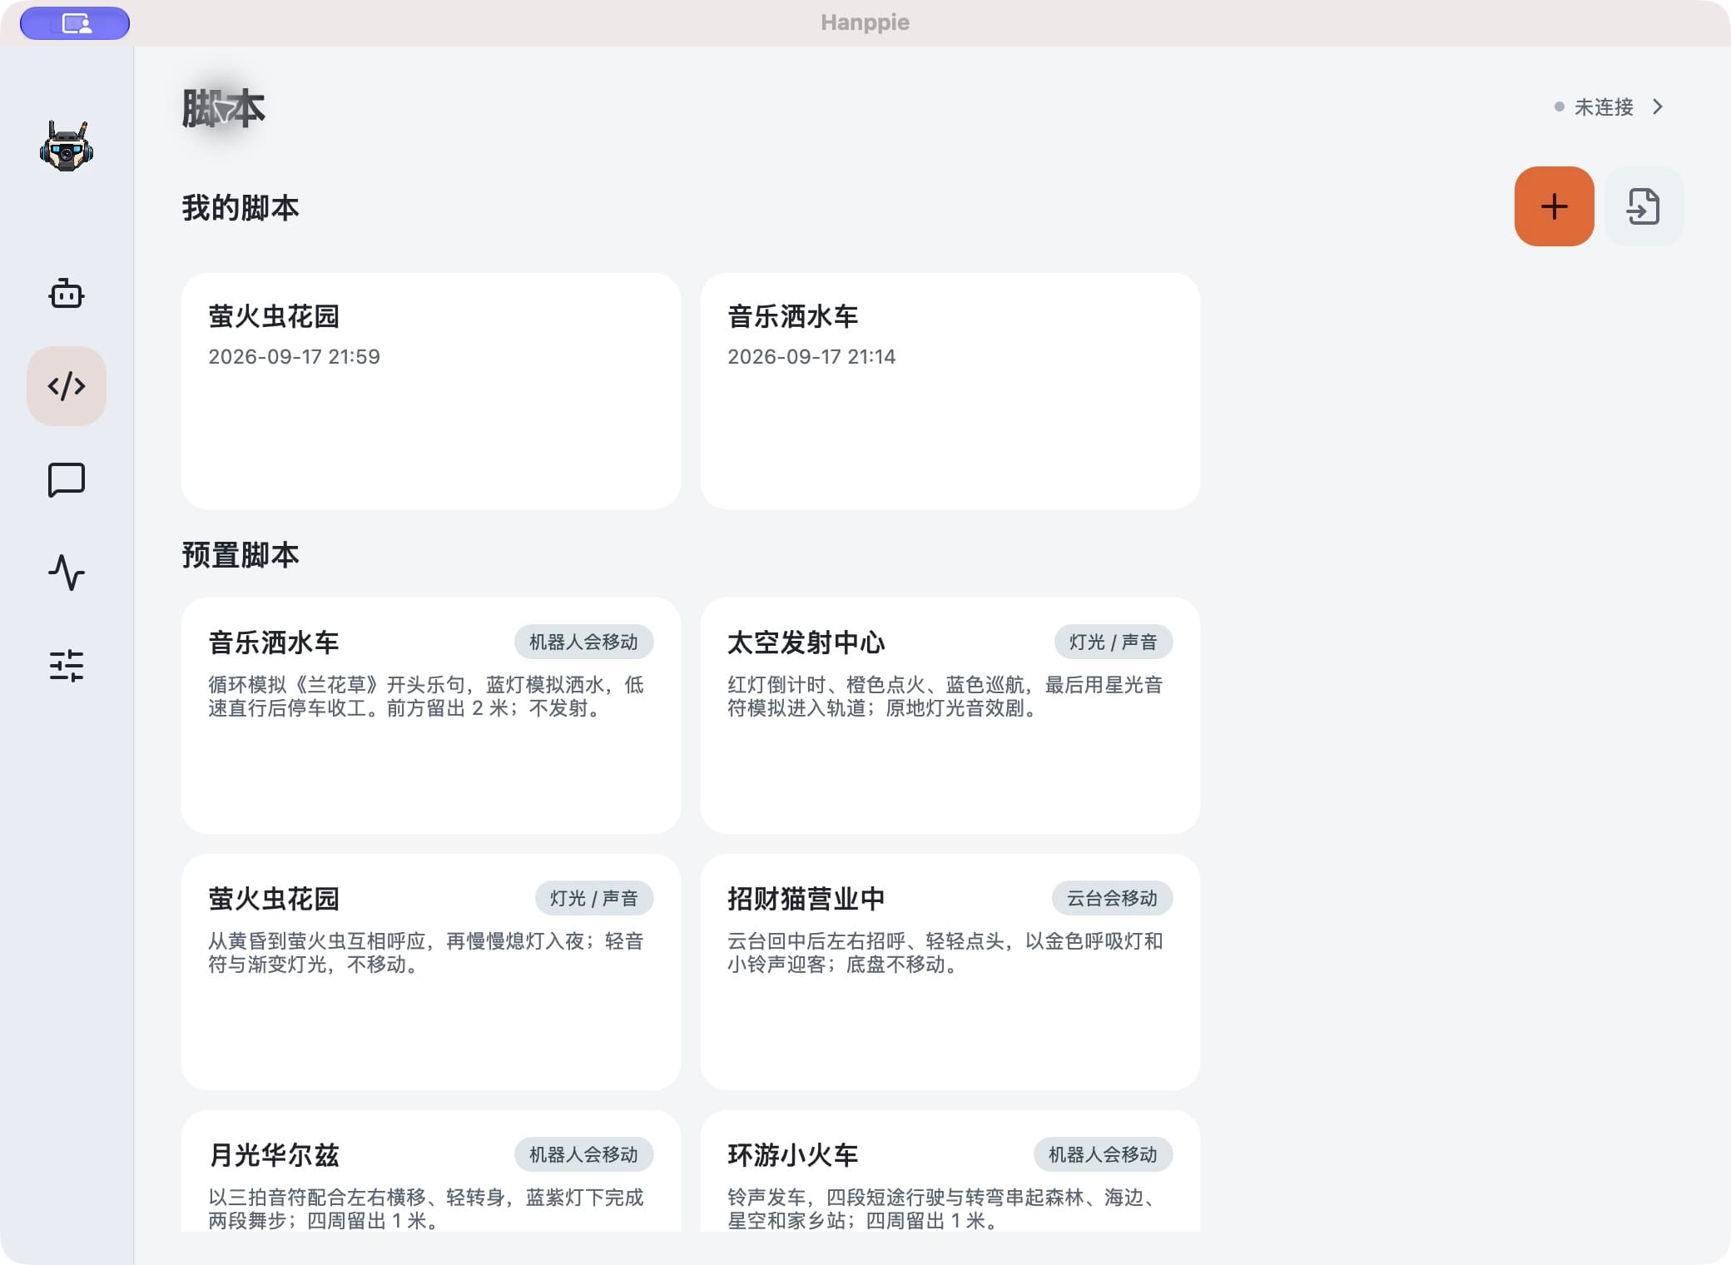Click the robot avatar logo in sidebar

67,146
